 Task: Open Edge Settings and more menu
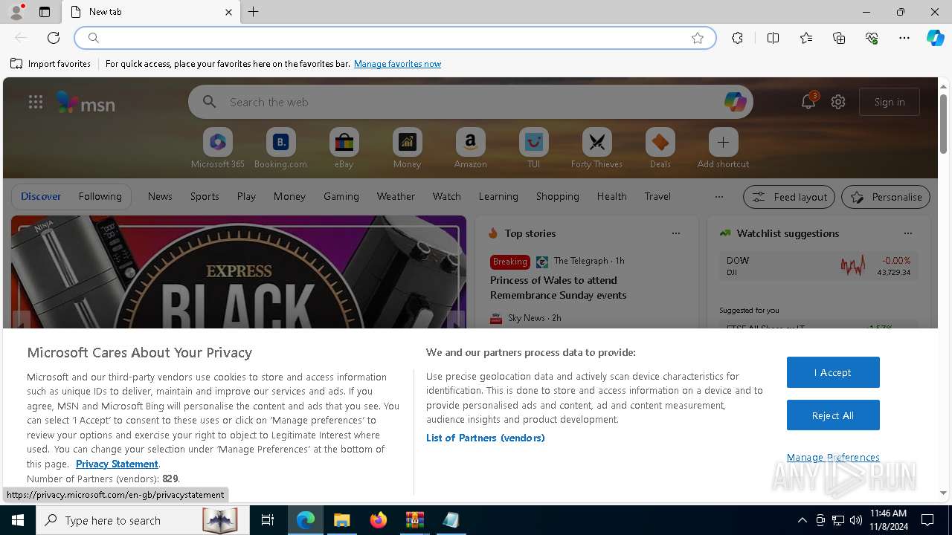(904, 38)
